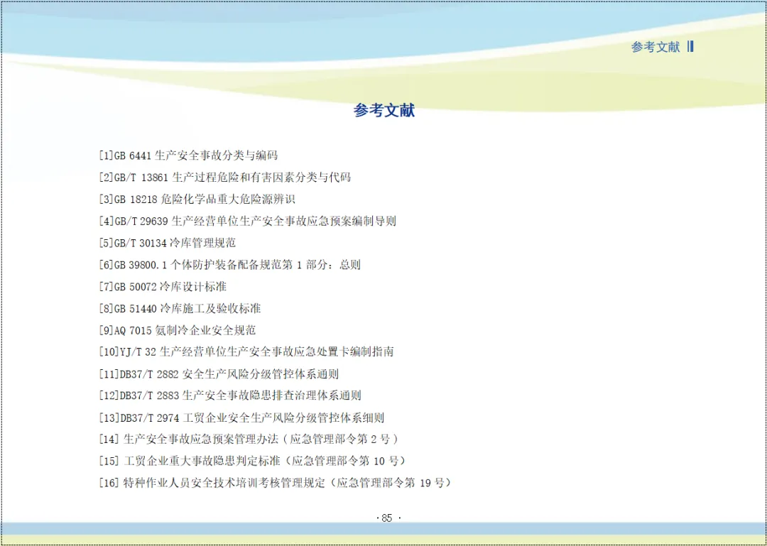Select reference [6] GB 39800.1 line
767x546 pixels.
(230, 265)
